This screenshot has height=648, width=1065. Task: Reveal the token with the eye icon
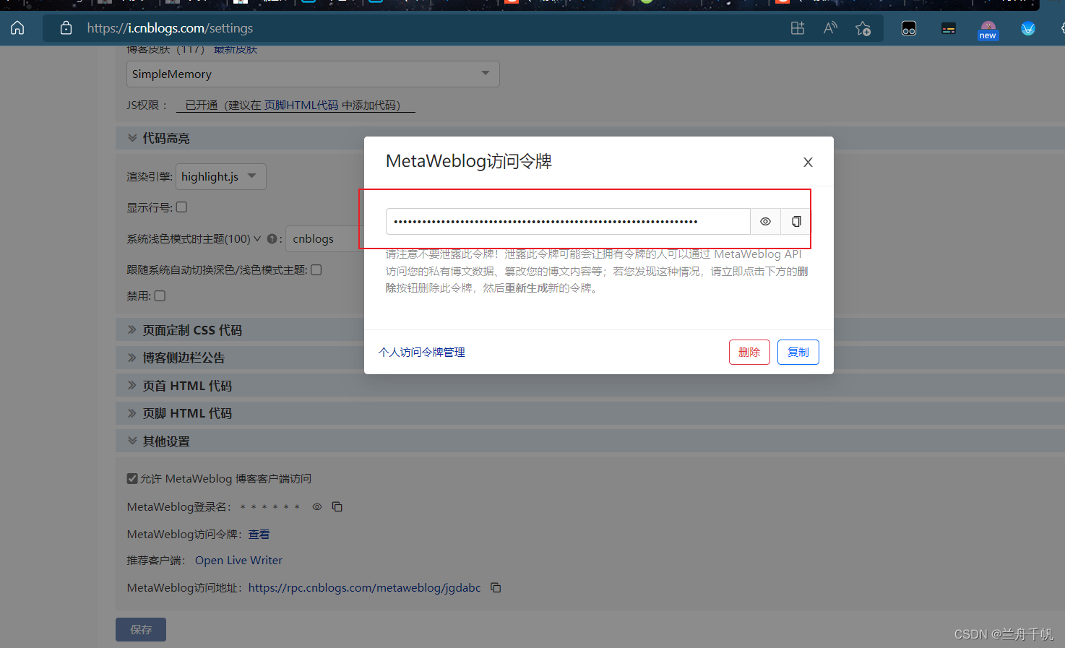tap(765, 222)
